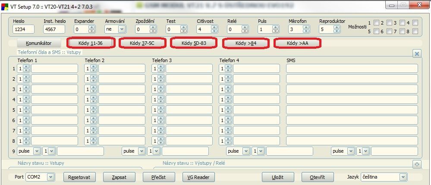The image size is (431, 185).
Task: Toggle Možnosti checkbox 4
Action: (x=415, y=23)
